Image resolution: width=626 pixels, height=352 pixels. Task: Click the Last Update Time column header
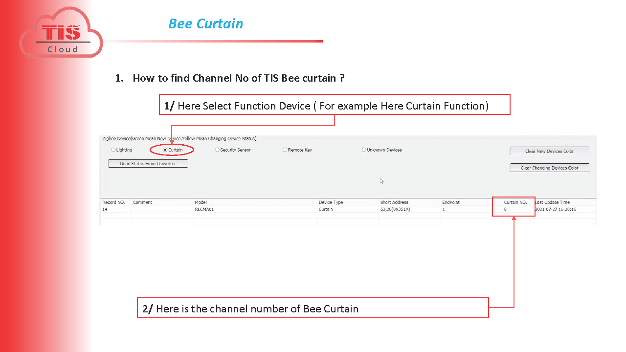[x=552, y=202]
